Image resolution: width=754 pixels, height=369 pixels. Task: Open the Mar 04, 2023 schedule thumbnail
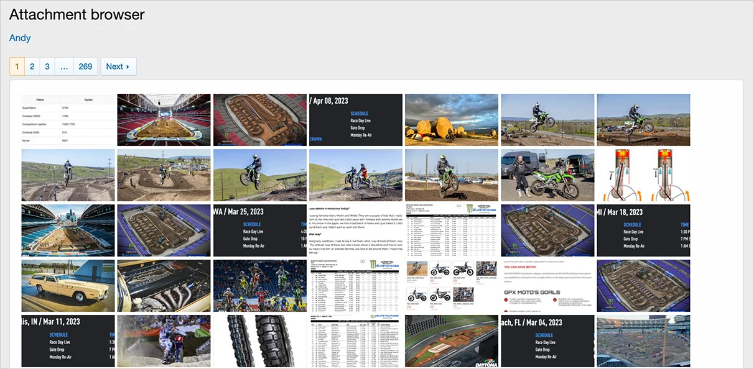click(547, 341)
